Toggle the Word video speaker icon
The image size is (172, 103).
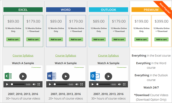tap(77, 84)
